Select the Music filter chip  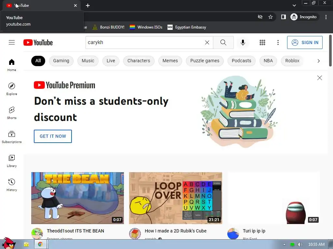pyautogui.click(x=88, y=61)
